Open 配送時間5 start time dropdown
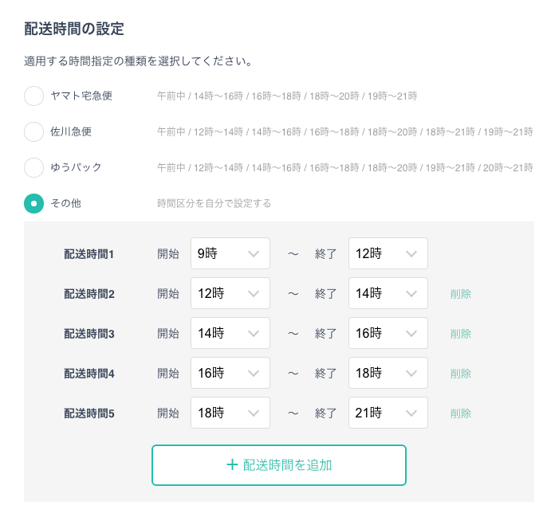Image resolution: width=547 pixels, height=521 pixels. coord(230,413)
